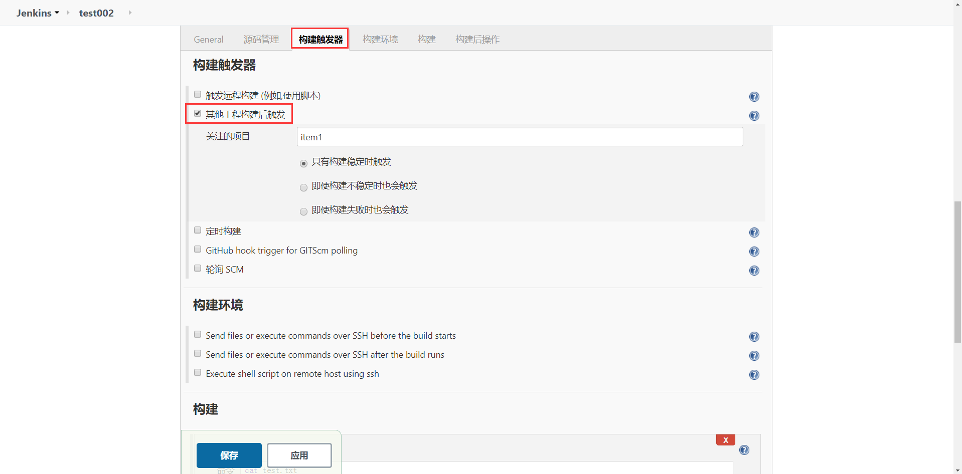This screenshot has width=962, height=474.
Task: Open the test002 project breadcrumb link
Action: 96,13
